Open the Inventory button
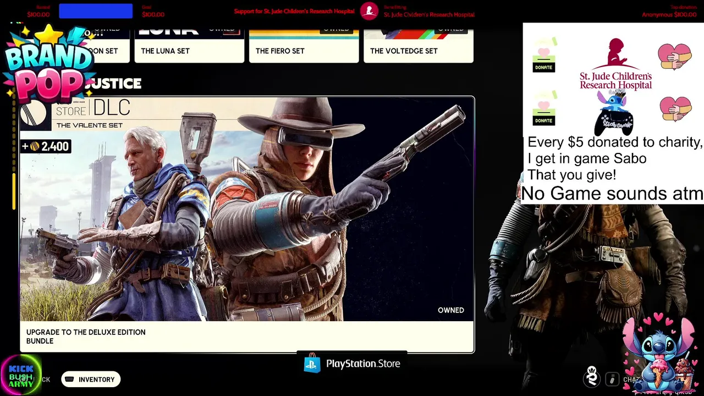Image resolution: width=704 pixels, height=396 pixels. pos(91,380)
